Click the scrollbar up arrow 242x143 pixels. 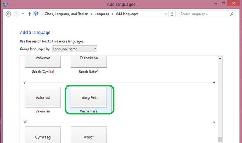coord(220,58)
